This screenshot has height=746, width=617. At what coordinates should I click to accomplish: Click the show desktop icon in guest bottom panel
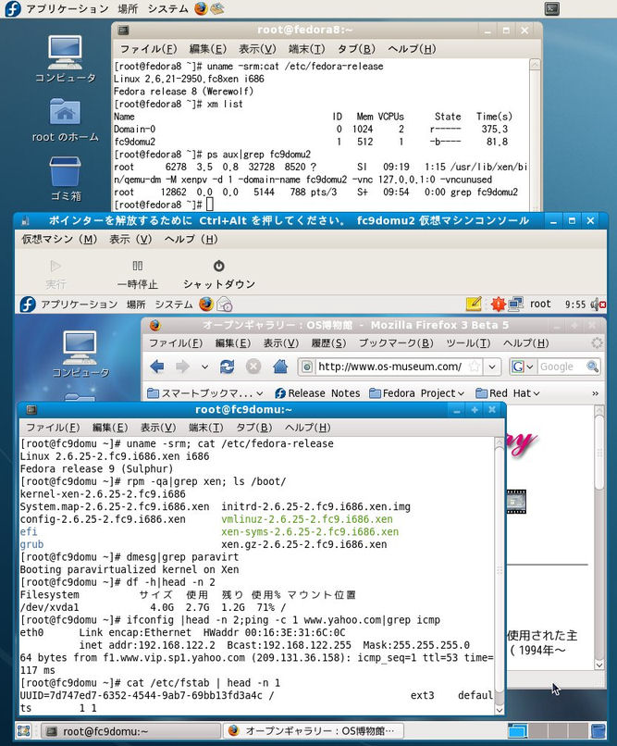pos(24,731)
